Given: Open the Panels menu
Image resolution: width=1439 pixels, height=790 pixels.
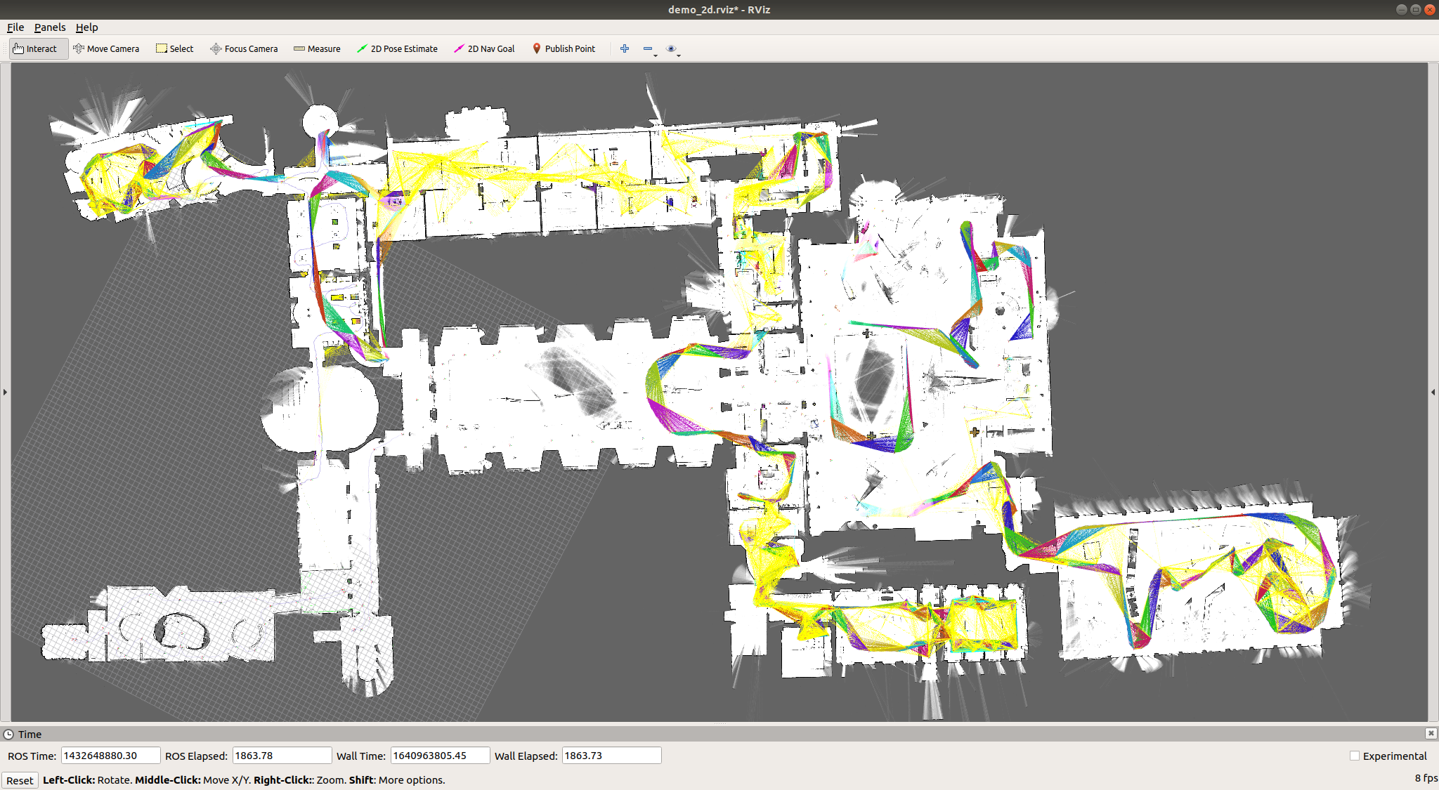Looking at the screenshot, I should [x=49, y=27].
